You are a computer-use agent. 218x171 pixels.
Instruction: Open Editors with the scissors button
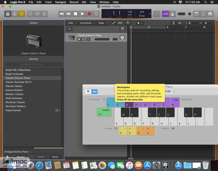44,14
